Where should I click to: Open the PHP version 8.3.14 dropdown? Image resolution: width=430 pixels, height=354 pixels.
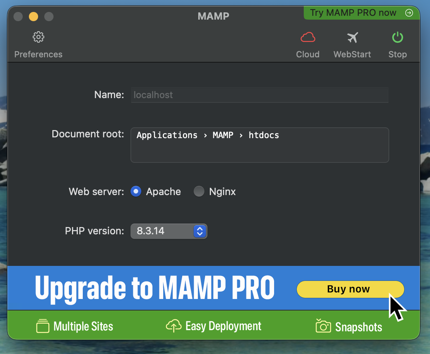(169, 231)
